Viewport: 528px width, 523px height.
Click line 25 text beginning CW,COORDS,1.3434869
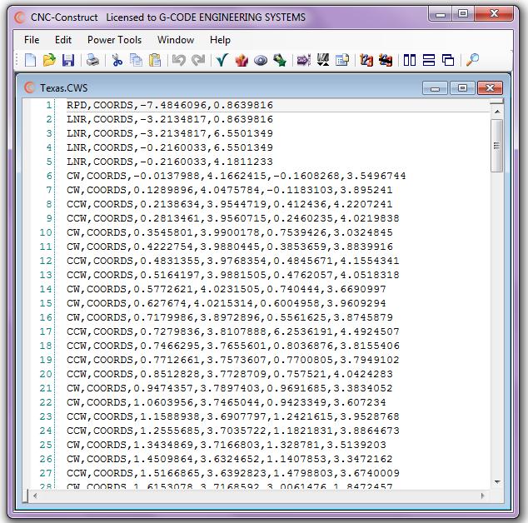click(x=226, y=445)
